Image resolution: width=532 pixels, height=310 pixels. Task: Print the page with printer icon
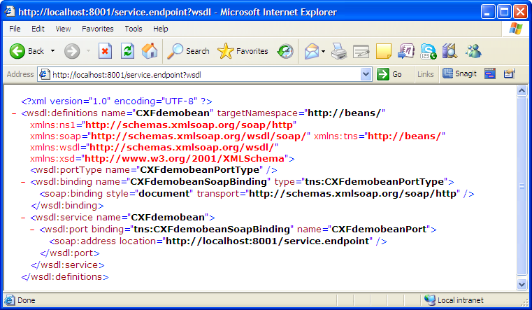click(x=338, y=51)
